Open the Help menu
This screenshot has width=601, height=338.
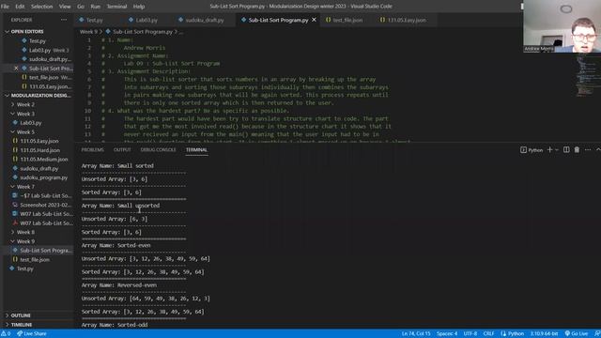click(x=139, y=7)
